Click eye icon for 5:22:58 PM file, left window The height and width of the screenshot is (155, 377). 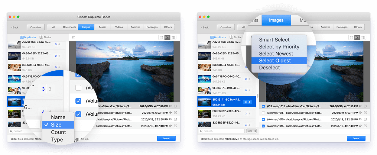(170, 119)
